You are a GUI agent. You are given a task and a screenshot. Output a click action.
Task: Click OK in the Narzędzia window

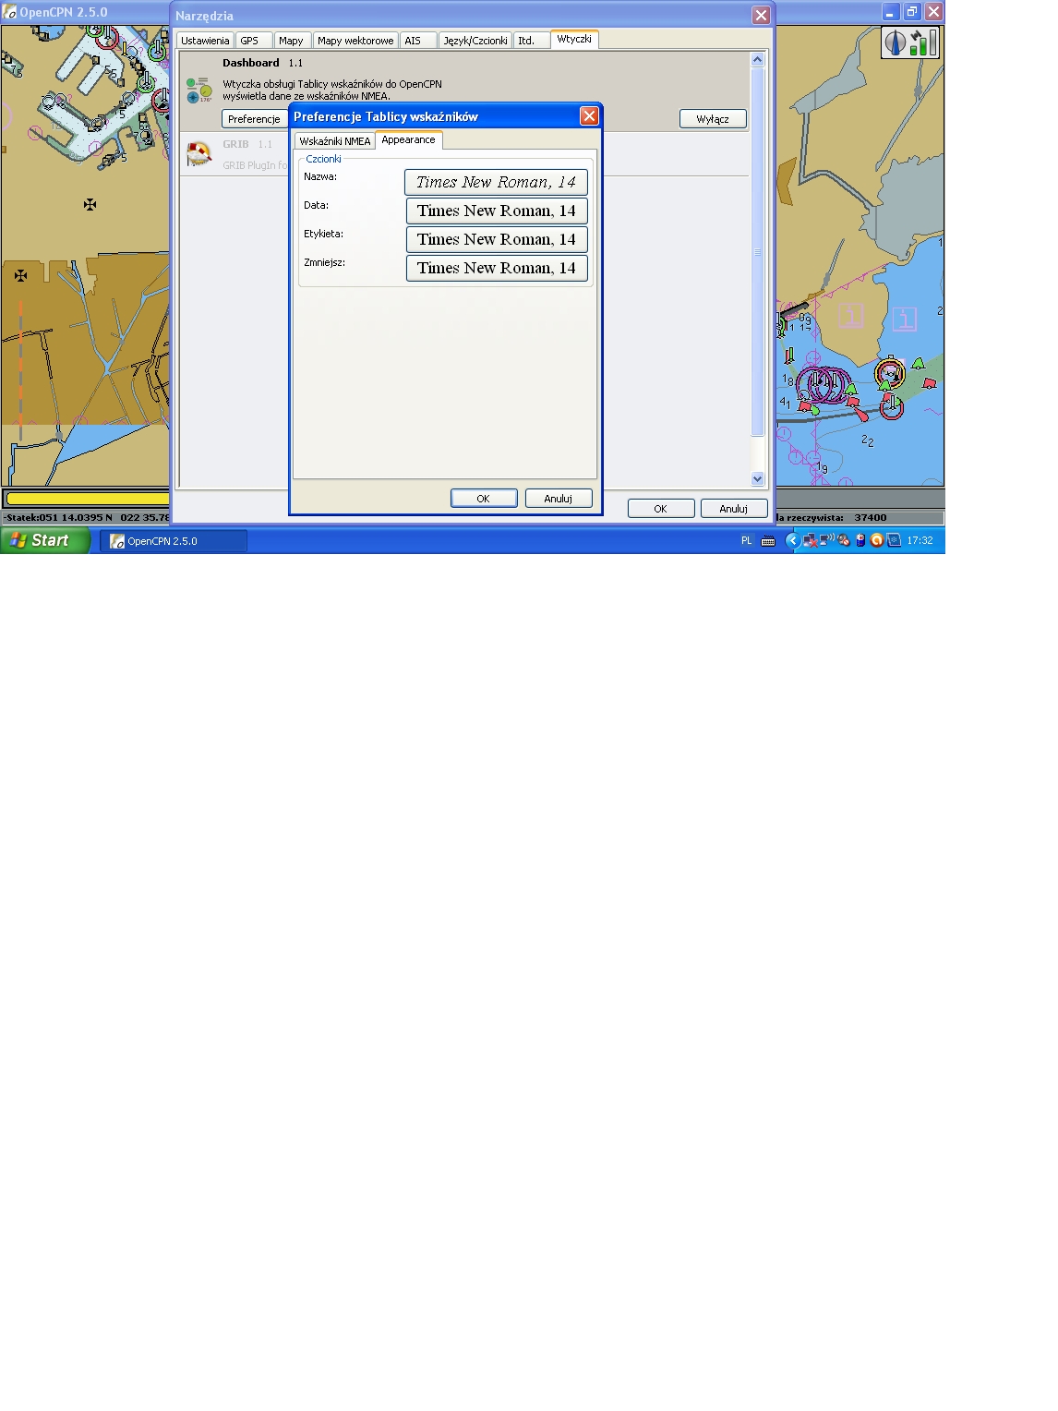[661, 509]
